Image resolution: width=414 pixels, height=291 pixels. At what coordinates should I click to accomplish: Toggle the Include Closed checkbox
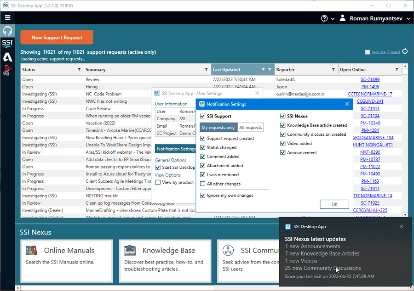click(367, 52)
